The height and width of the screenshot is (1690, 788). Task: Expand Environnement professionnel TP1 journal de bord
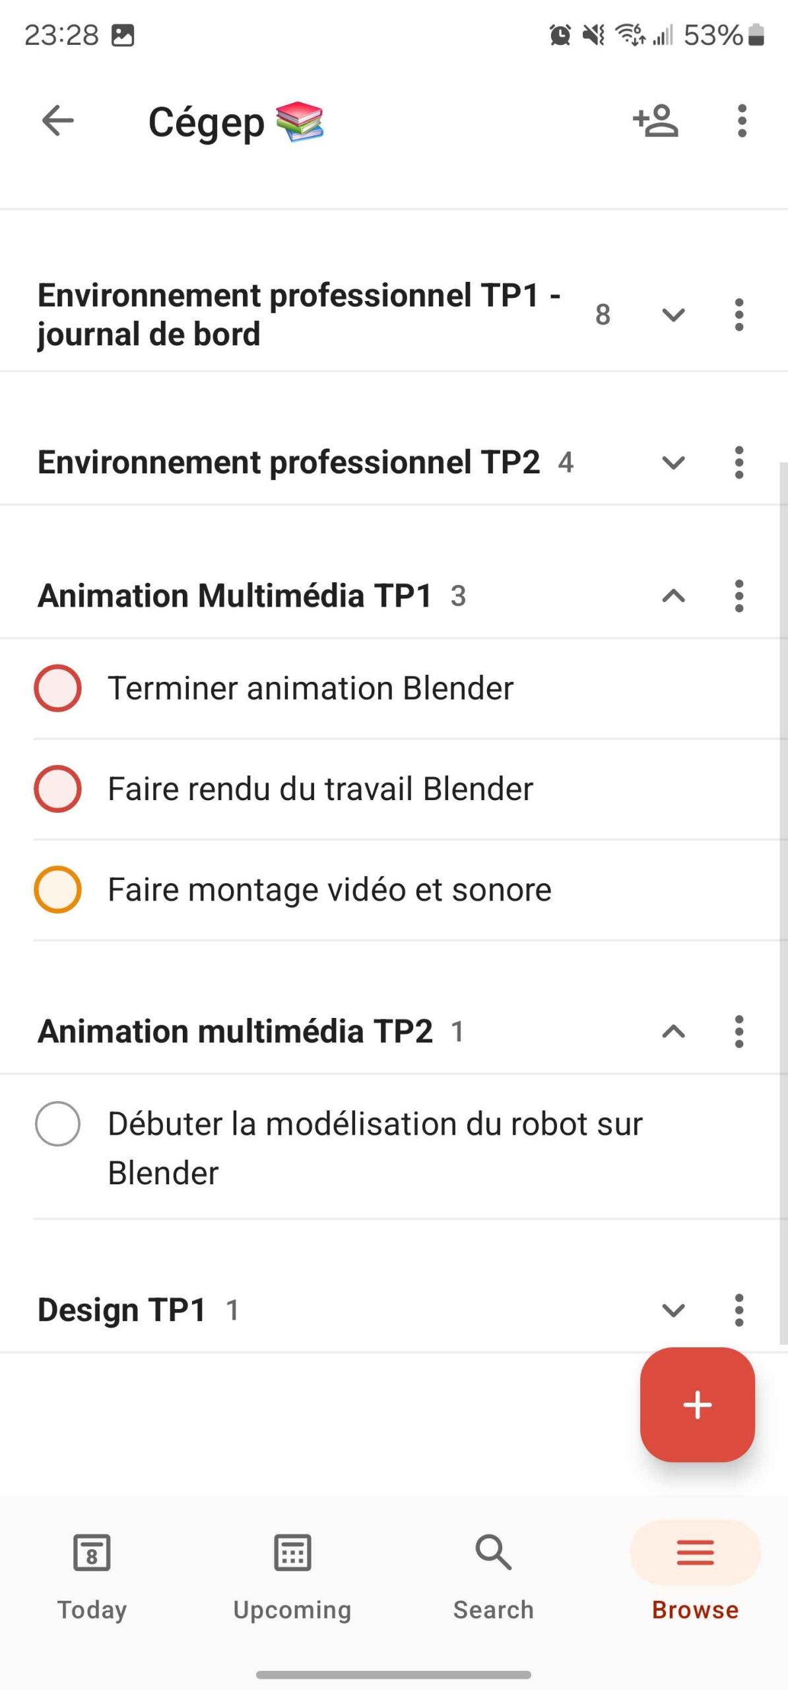(x=673, y=315)
